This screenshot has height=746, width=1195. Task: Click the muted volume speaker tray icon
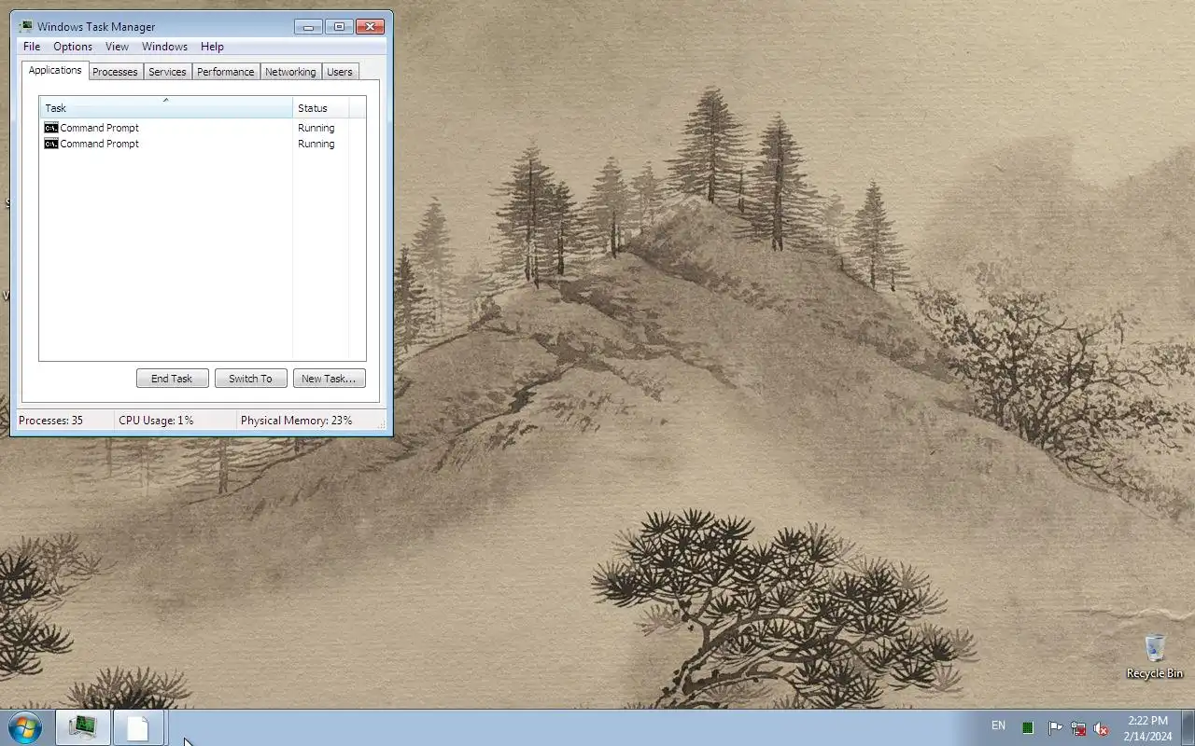pos(1102,728)
